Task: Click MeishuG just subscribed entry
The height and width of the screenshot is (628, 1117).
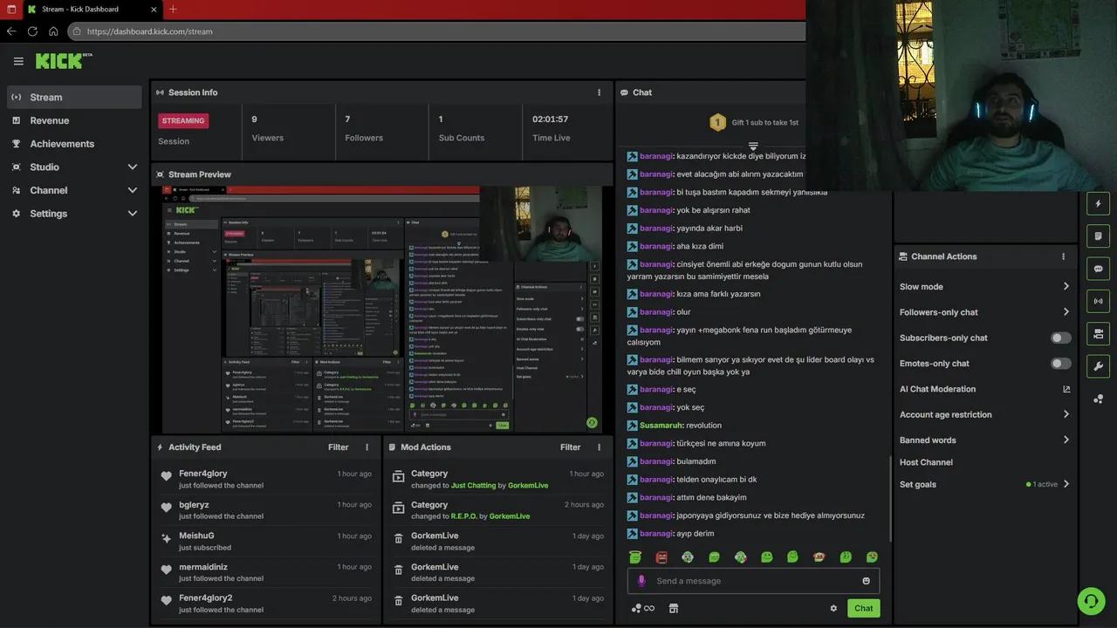Action: [x=266, y=542]
